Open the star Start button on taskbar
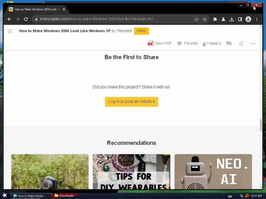The height and width of the screenshot is (199, 266). point(5,195)
